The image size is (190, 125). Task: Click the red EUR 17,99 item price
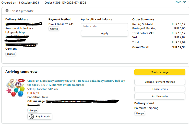pyautogui.click(x=33, y=93)
